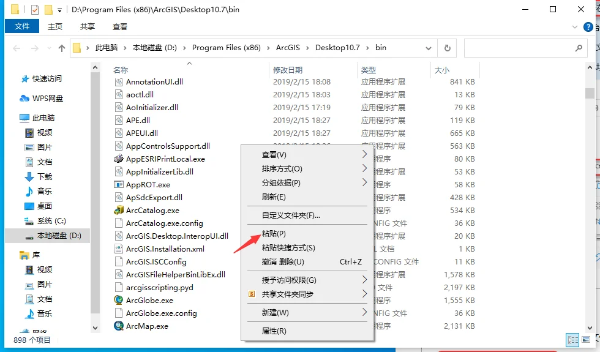This screenshot has width=600, height=352.
Task: Click the ArcGlobe.exe globe icon
Action: (119, 301)
